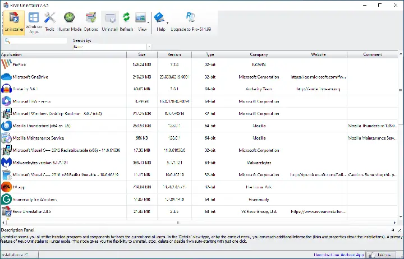Image resolution: width=404 pixels, height=259 pixels.
Task: Open the View dropdown arrow
Action: click(x=148, y=22)
